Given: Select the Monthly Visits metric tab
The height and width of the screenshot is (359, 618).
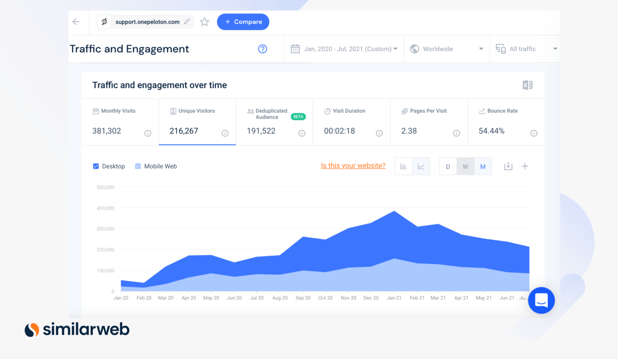Looking at the screenshot, I should 120,122.
